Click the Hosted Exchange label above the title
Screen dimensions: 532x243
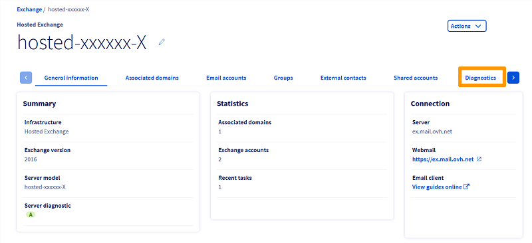coord(40,25)
